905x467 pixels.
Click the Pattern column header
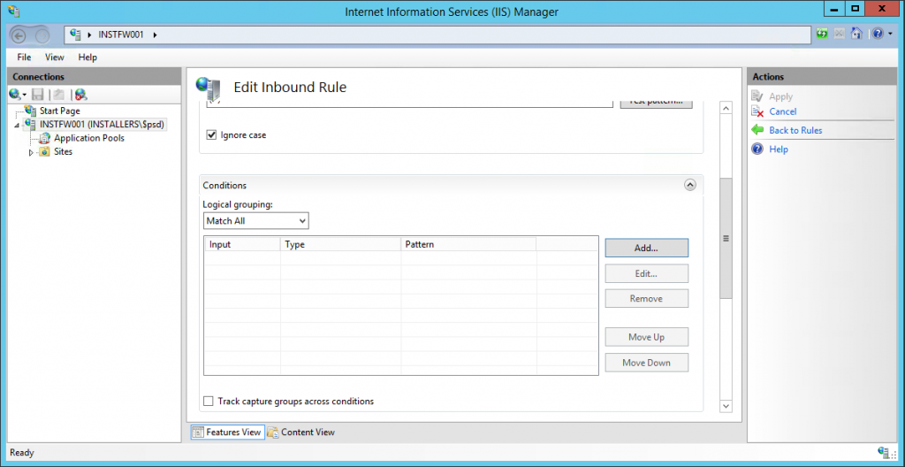(x=468, y=244)
